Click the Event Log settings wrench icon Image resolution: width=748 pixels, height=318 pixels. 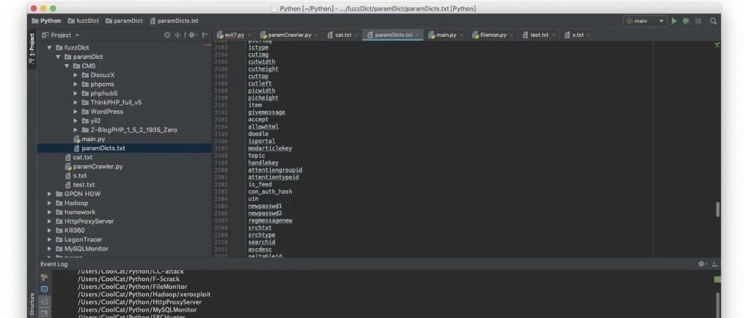tap(44, 278)
